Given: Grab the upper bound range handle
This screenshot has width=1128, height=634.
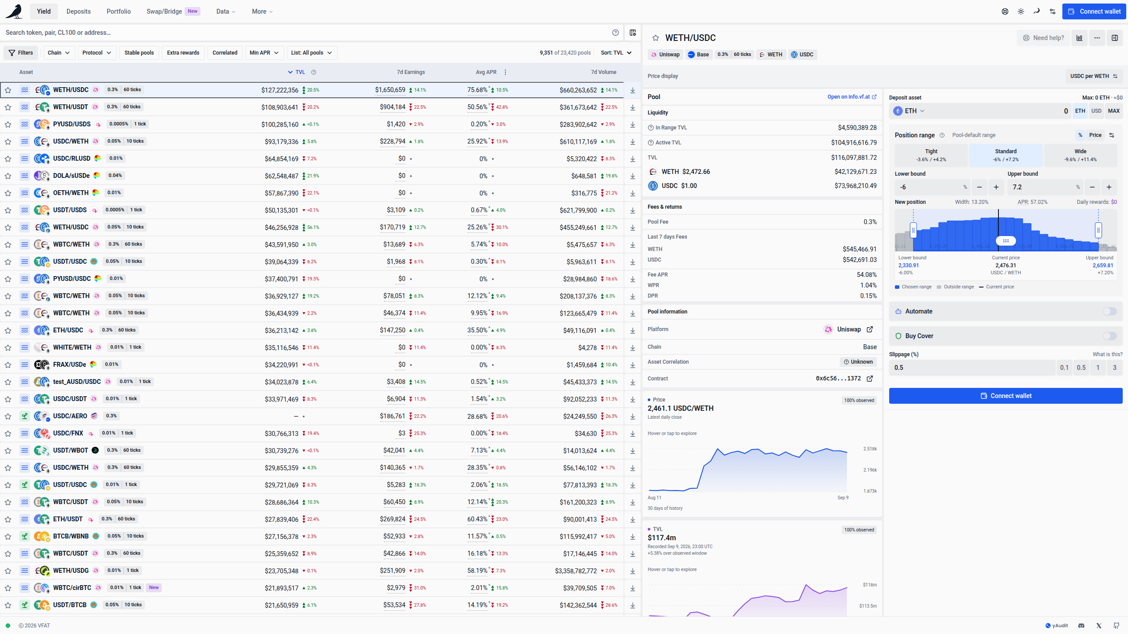Looking at the screenshot, I should tap(1098, 230).
